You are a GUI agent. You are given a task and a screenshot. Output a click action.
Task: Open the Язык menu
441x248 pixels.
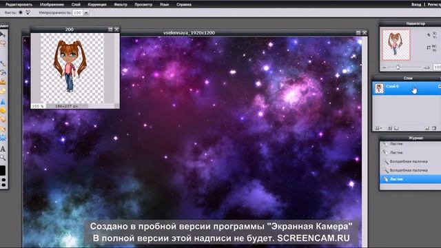[x=164, y=5]
